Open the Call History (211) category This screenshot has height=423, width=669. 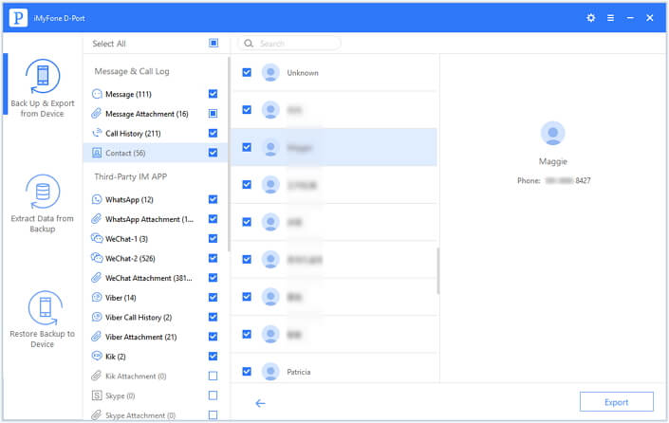tap(155, 134)
